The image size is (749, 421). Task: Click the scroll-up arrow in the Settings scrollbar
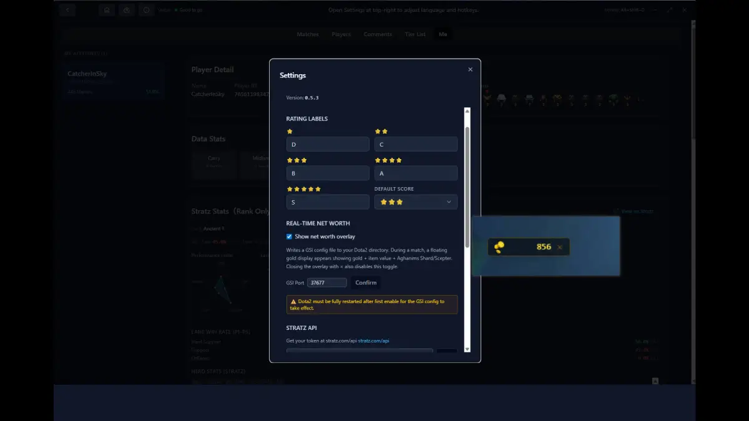tap(468, 111)
